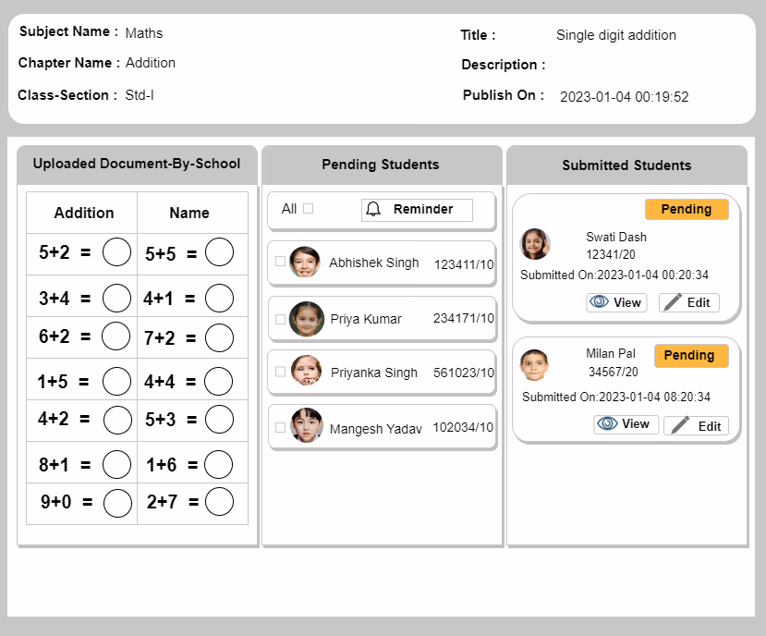This screenshot has height=636, width=766.
Task: Click Submitted On:2023-01-04 00:20:34 text
Action: tap(614, 275)
